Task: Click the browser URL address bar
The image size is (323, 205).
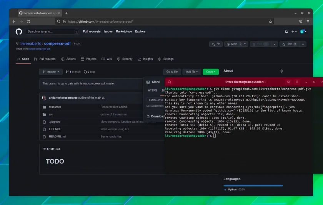Action: 165,21
